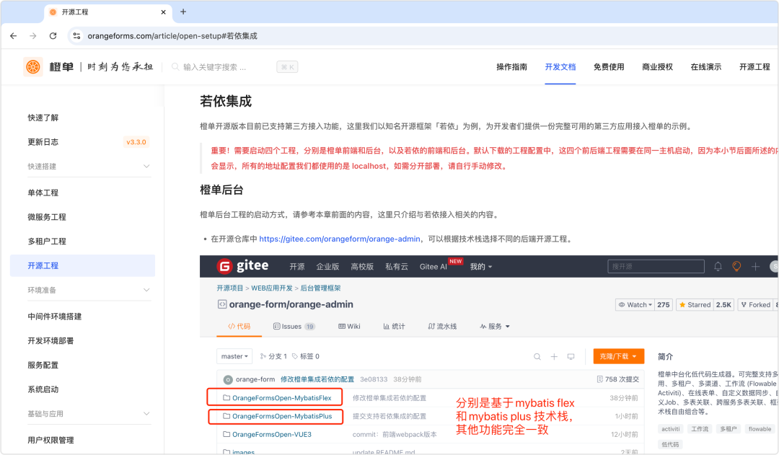Screen dimensions: 779x455
Task: Open 多租户工程 sidebar page
Action: click(x=47, y=242)
